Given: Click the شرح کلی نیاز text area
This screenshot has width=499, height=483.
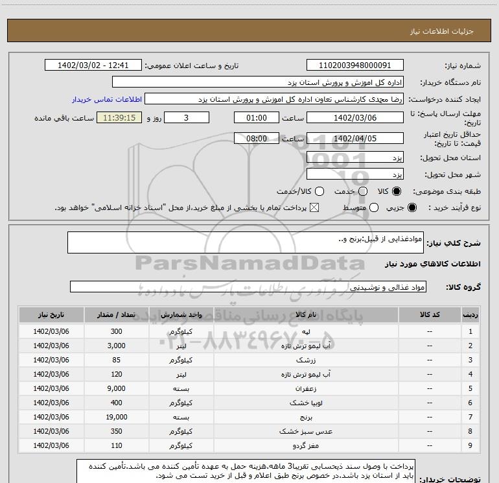Looking at the screenshot, I should (246, 242).
